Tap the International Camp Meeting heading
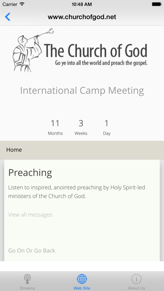Viewport: 164px width, 291px height. [x=82, y=91]
